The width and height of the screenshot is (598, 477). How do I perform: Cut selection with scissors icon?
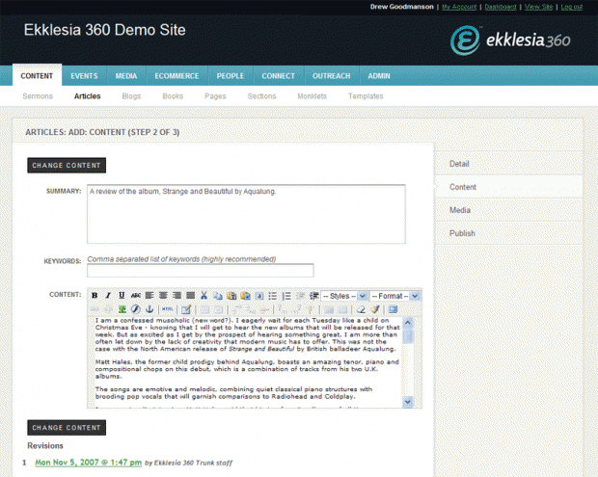pyautogui.click(x=204, y=296)
